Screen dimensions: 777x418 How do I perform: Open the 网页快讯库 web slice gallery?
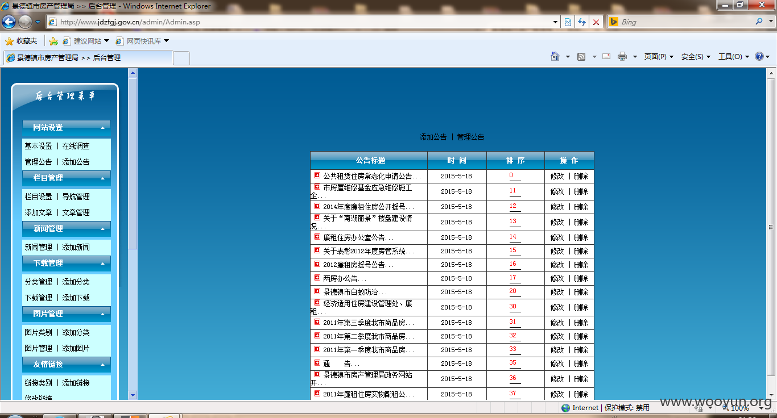142,41
